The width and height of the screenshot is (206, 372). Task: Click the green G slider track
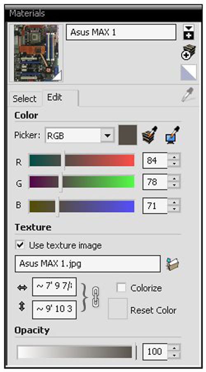[x=82, y=181]
